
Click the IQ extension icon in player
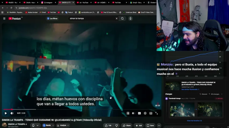point(128,113)
